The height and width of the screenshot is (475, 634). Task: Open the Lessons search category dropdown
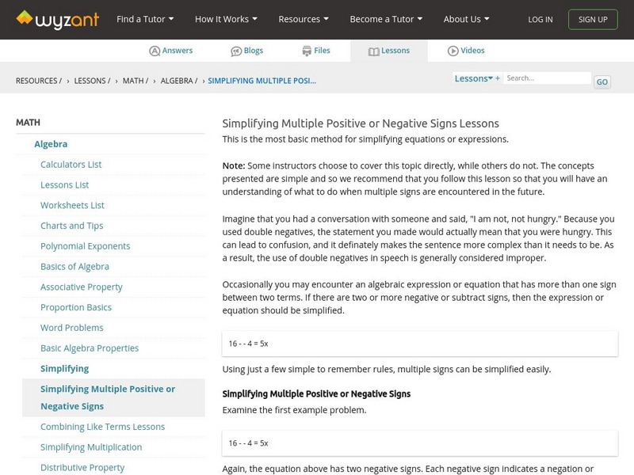[474, 78]
